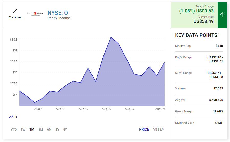Collapse the stock widget via arrows icon

tap(15, 11)
